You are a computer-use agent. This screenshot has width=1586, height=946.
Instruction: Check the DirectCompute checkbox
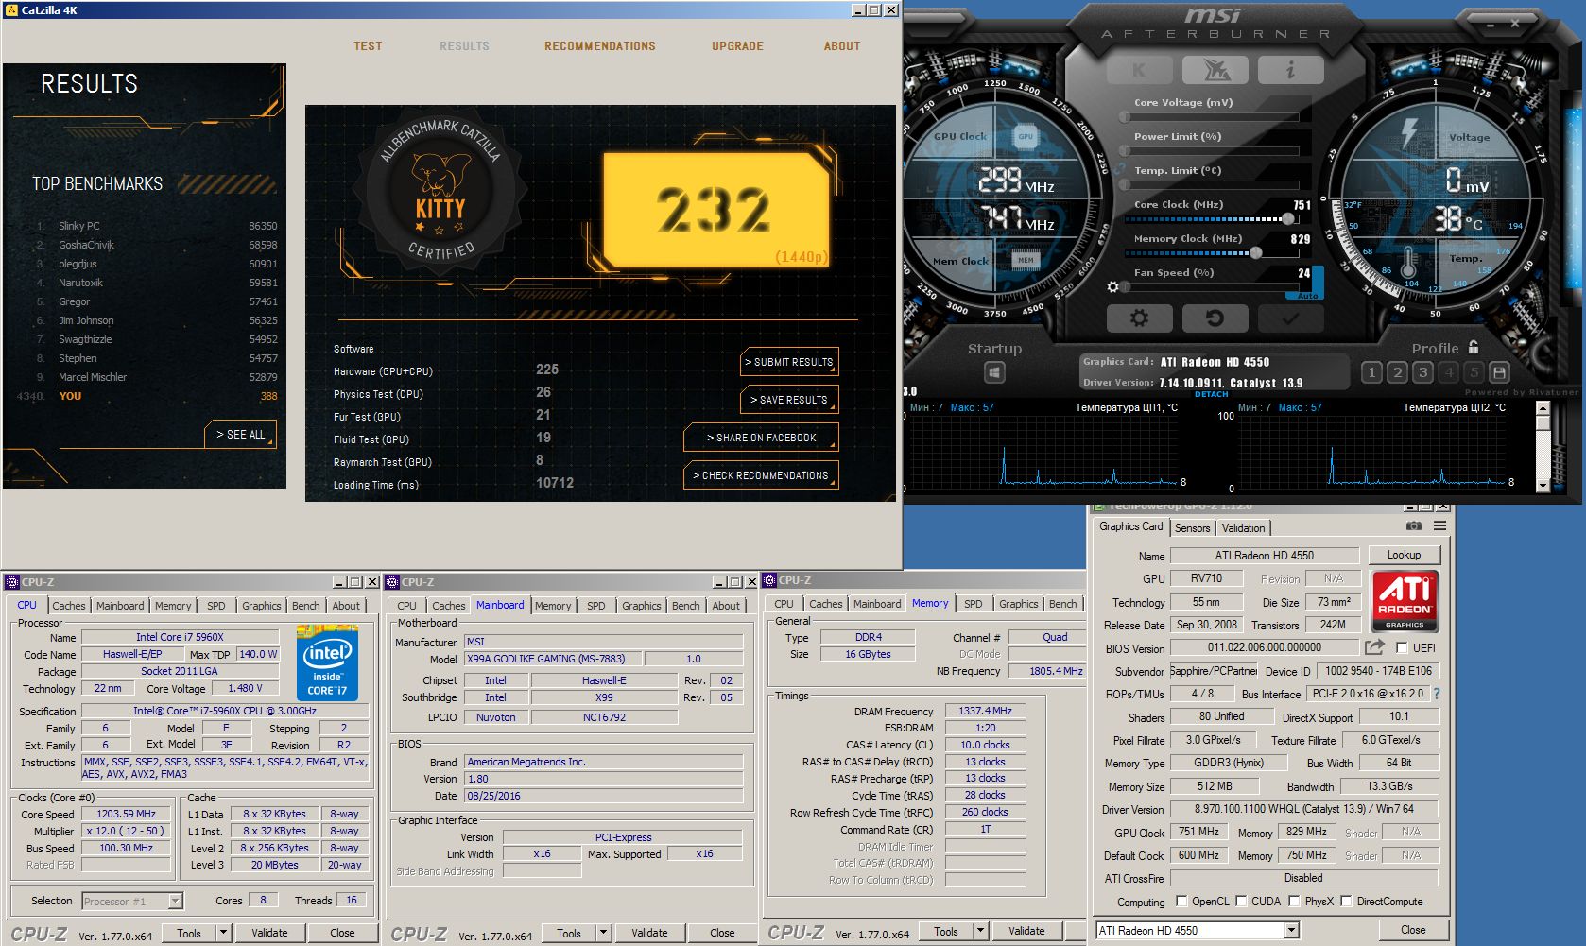point(1347,901)
